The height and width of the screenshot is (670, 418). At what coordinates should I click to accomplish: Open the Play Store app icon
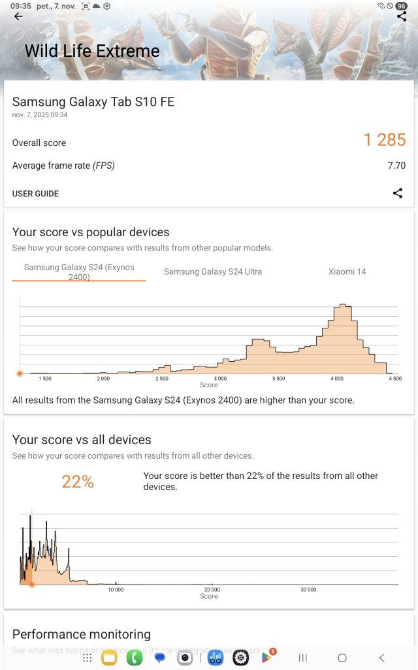coord(266,658)
